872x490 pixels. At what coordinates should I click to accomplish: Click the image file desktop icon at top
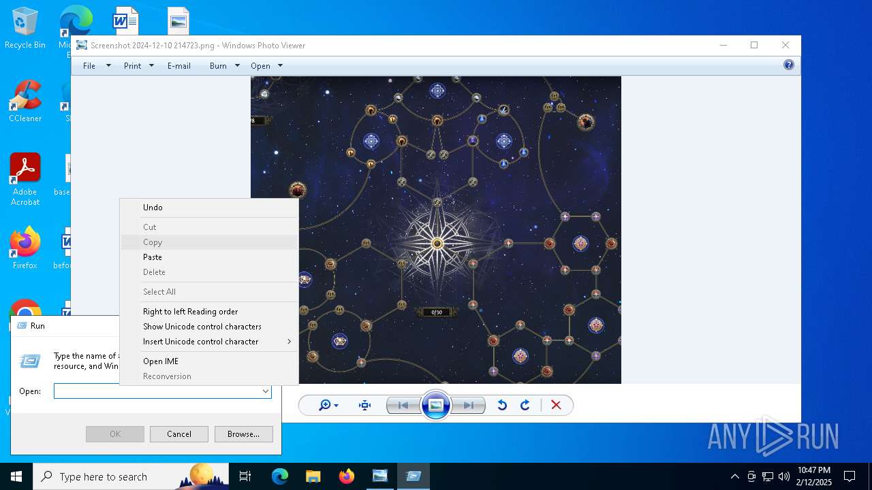click(178, 20)
